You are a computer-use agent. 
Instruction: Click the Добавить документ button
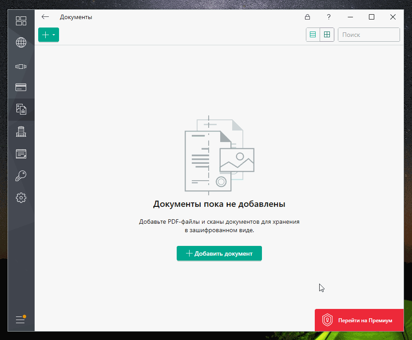[219, 253]
